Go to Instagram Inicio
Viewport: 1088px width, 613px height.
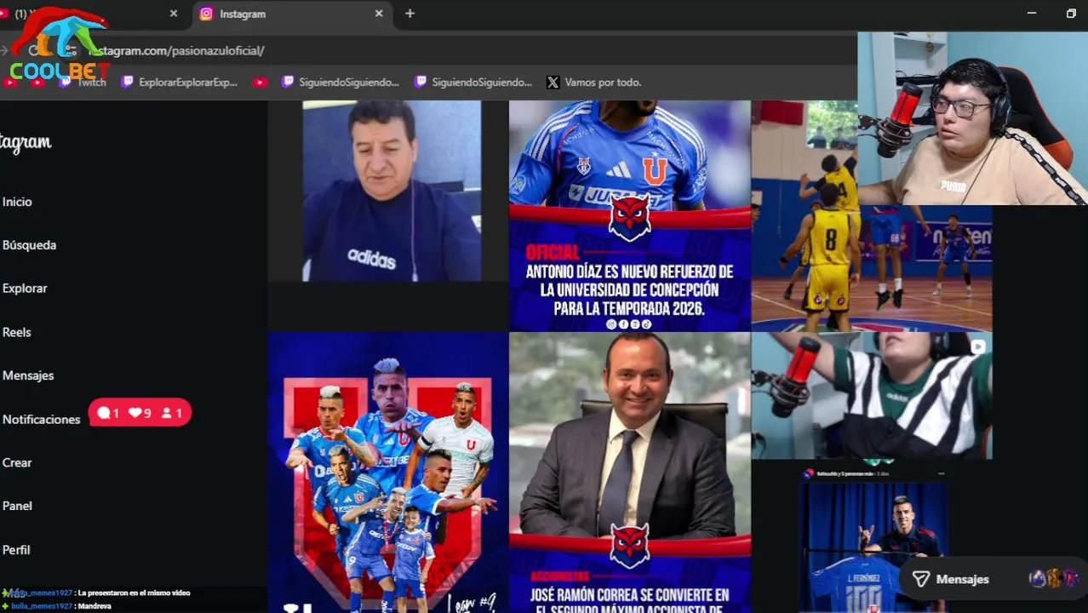[x=17, y=202]
